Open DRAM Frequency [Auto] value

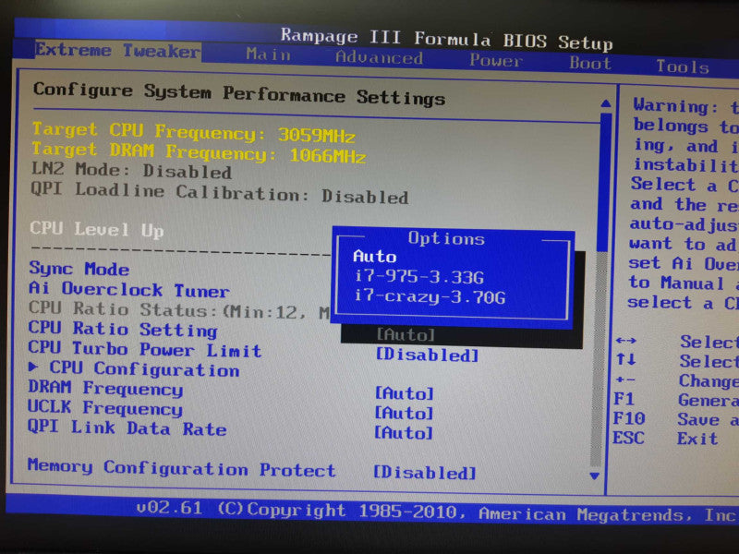[404, 393]
